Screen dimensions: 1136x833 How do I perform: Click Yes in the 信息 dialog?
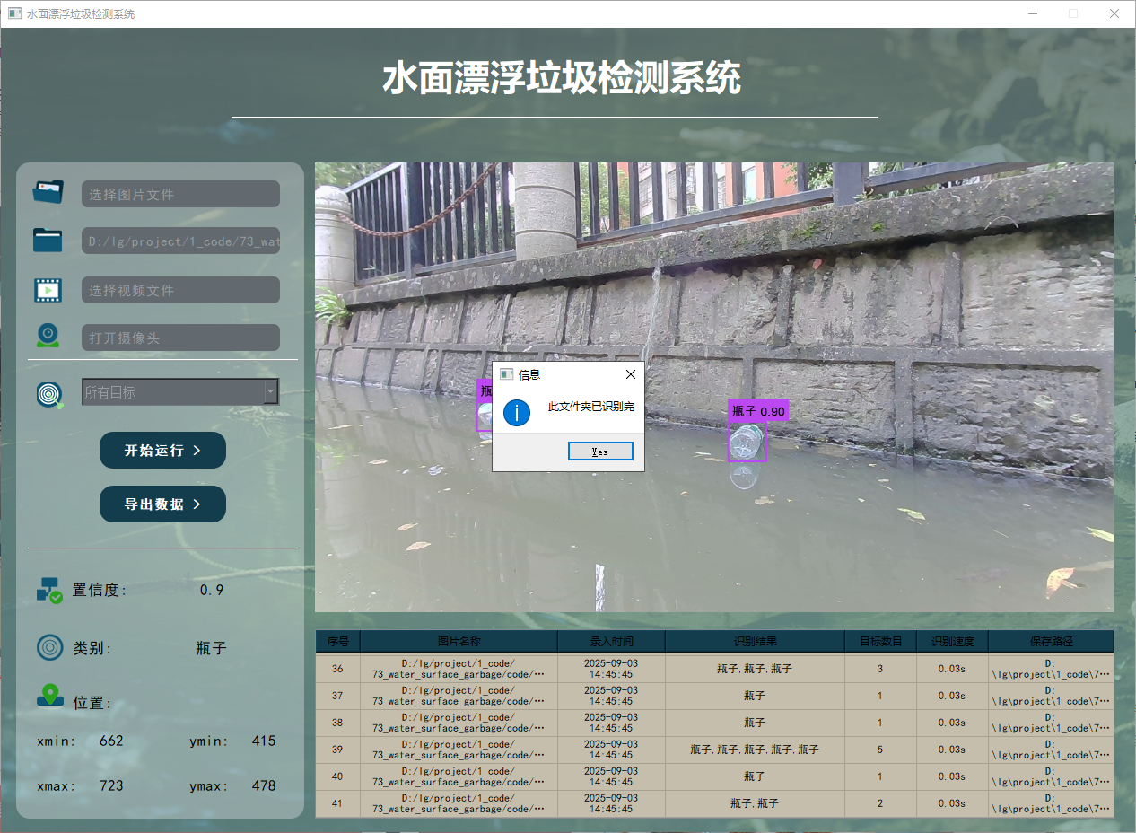600,452
